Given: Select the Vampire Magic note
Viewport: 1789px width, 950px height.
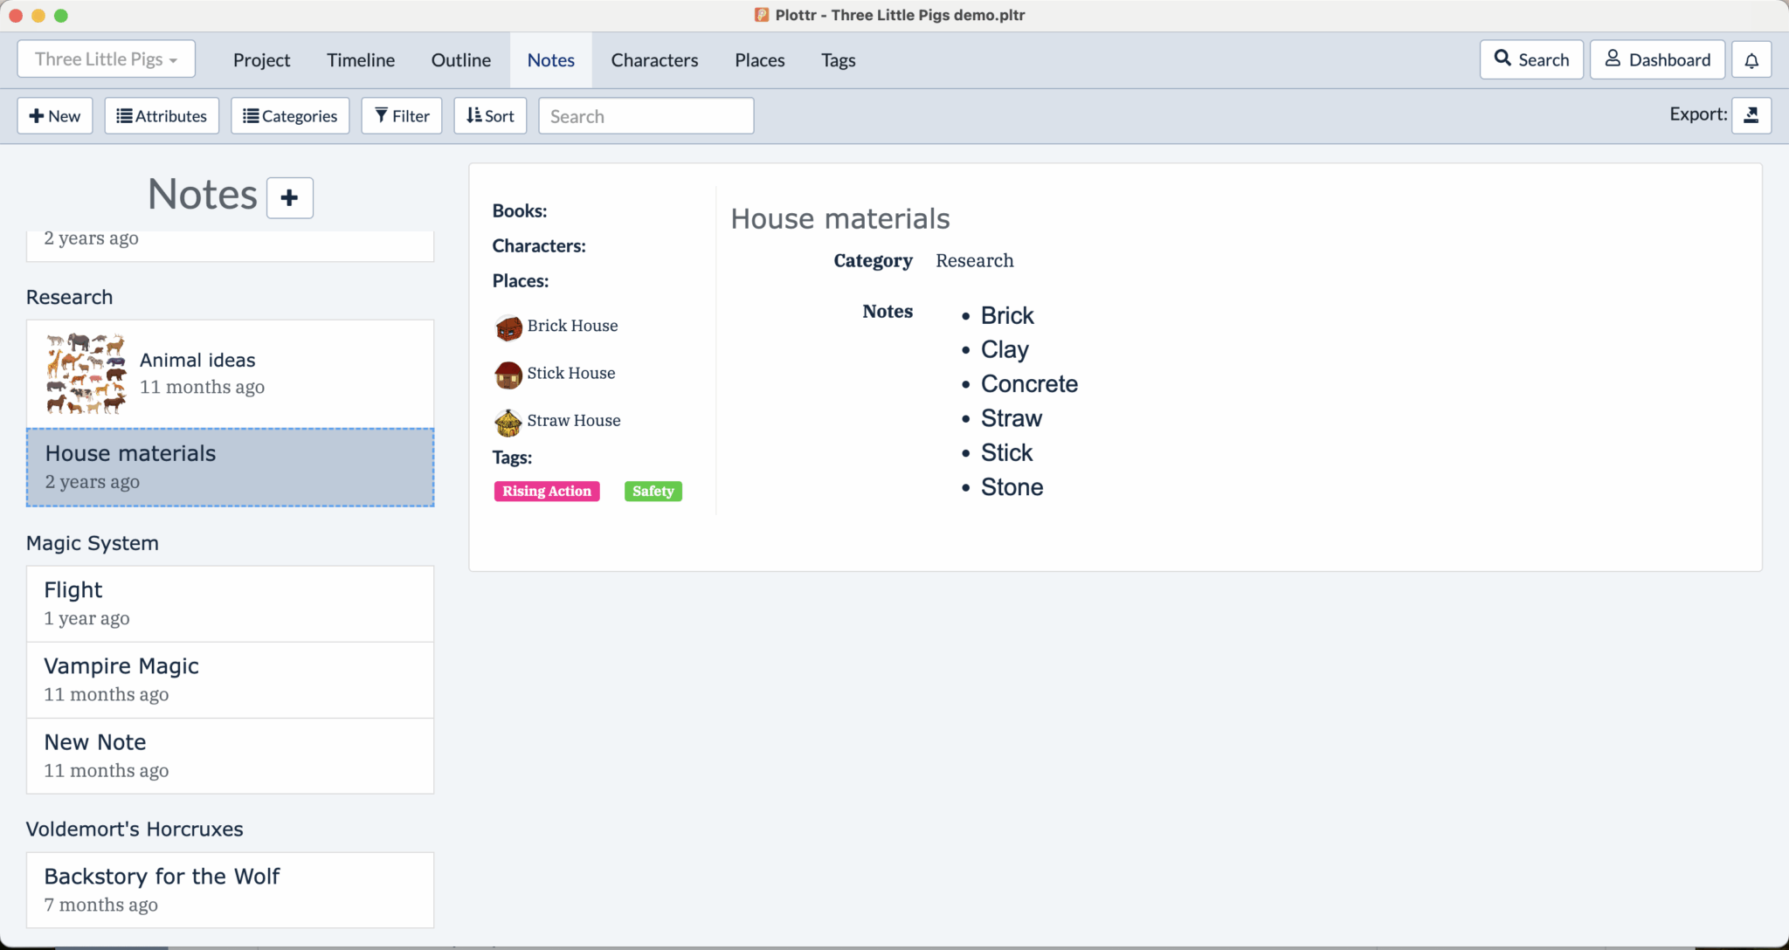Looking at the screenshot, I should pyautogui.click(x=231, y=680).
